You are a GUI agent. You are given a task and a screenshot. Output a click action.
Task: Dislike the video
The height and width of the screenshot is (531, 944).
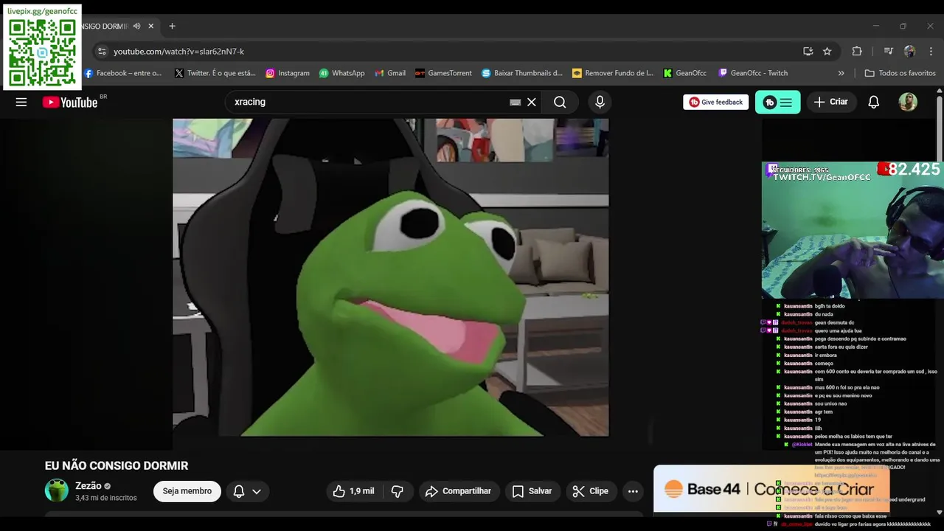pyautogui.click(x=398, y=491)
